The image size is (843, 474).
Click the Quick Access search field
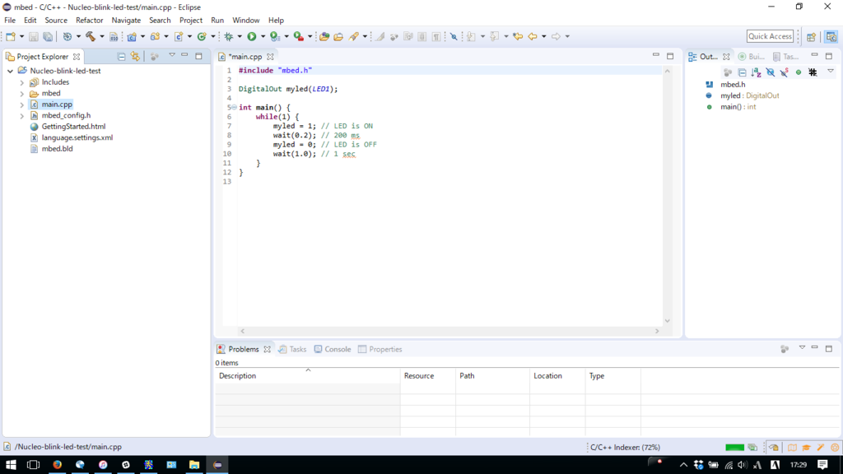(770, 36)
